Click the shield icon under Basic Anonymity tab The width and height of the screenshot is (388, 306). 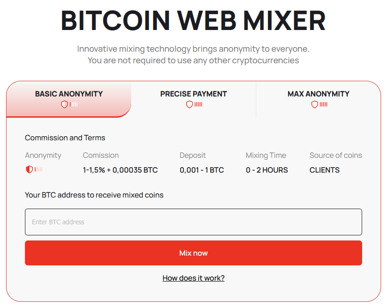[x=64, y=104]
